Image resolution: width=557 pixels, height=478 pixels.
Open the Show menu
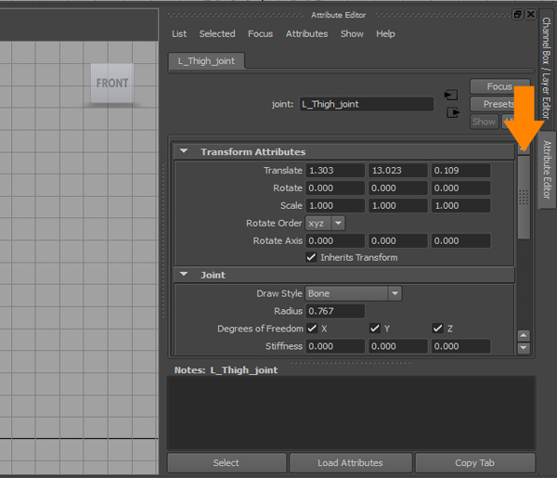pyautogui.click(x=352, y=33)
